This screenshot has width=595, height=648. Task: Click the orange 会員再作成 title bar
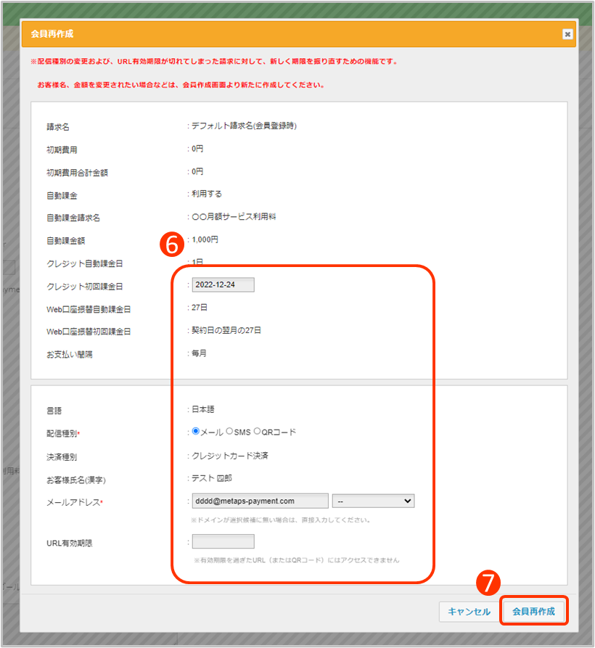[290, 34]
